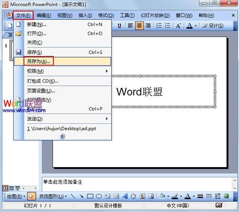The image size is (239, 212).
Task: Click the notes field 单击此处添加备注
Action: pyautogui.click(x=137, y=184)
